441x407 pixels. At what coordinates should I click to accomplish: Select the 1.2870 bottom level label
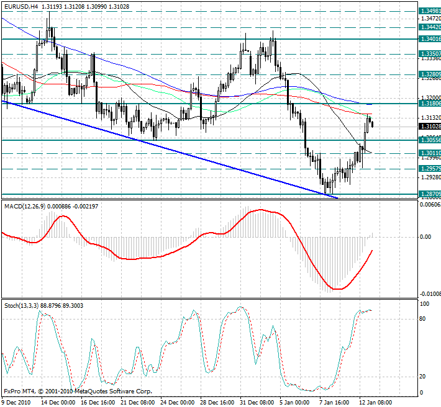coord(430,194)
